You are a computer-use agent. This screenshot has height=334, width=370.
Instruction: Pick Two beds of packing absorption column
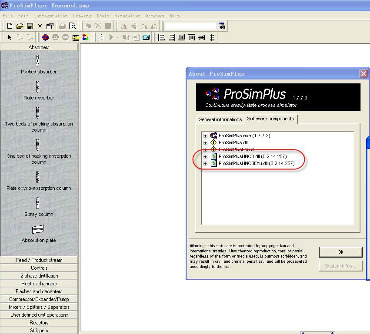[39, 120]
